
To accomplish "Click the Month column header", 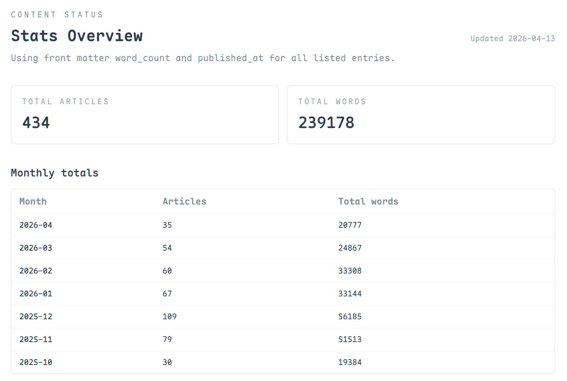I will pos(33,201).
